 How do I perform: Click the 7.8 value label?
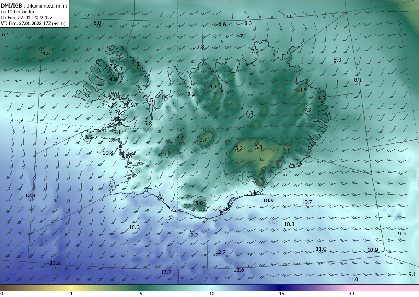click(200, 47)
